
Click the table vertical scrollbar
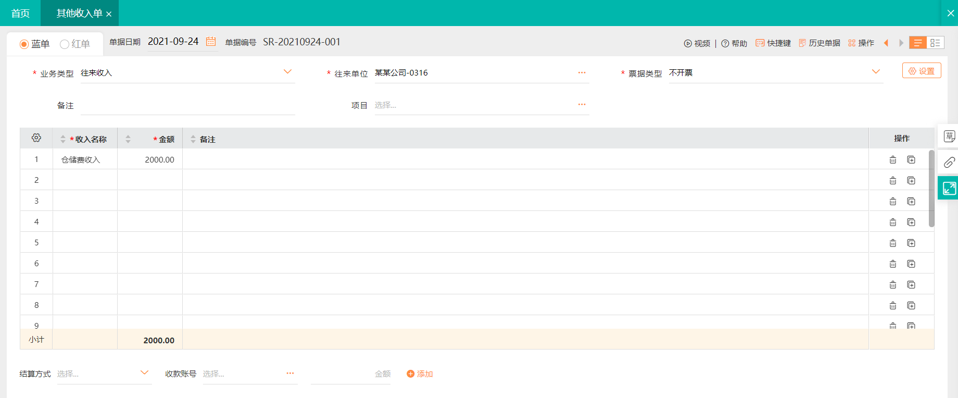click(931, 189)
